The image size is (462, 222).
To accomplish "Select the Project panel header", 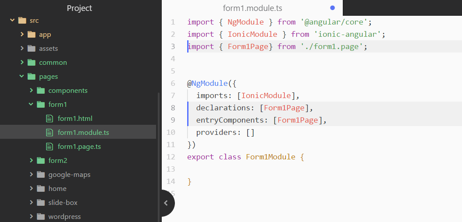I will (x=79, y=8).
